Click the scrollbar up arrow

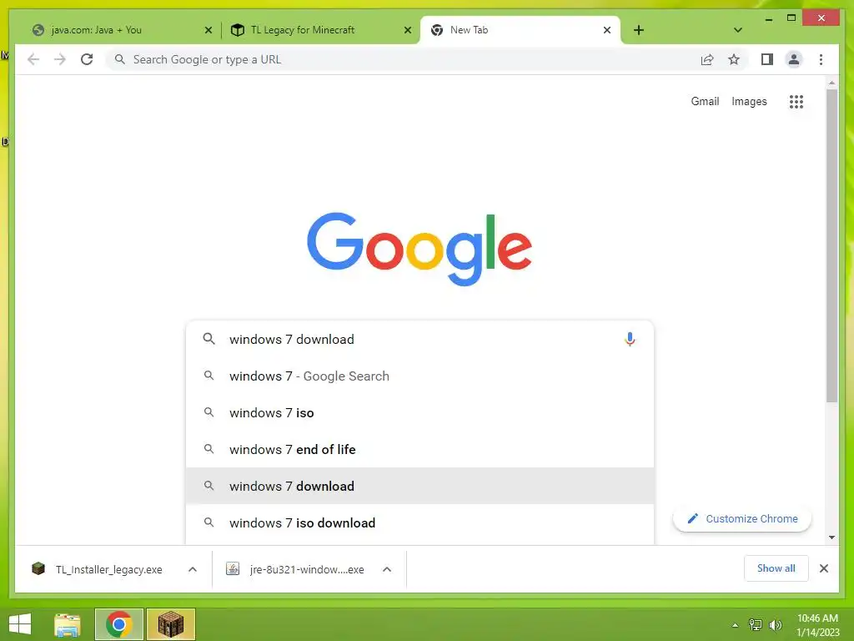[831, 83]
